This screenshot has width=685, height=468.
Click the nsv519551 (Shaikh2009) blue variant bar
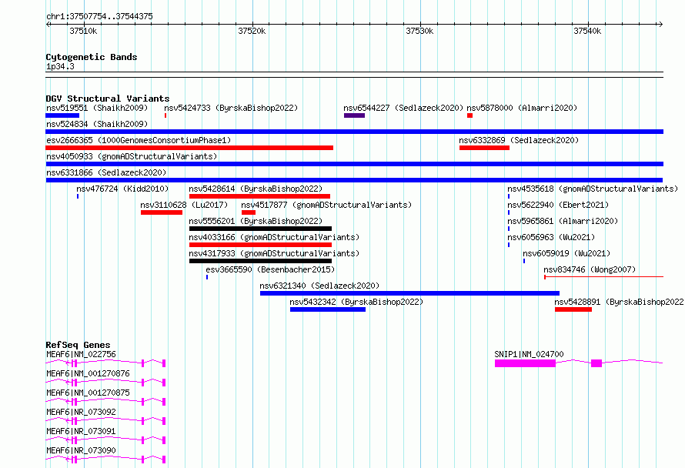click(62, 115)
